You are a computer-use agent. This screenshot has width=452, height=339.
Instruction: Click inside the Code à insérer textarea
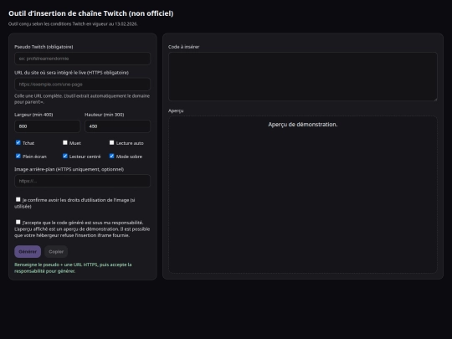click(x=303, y=77)
